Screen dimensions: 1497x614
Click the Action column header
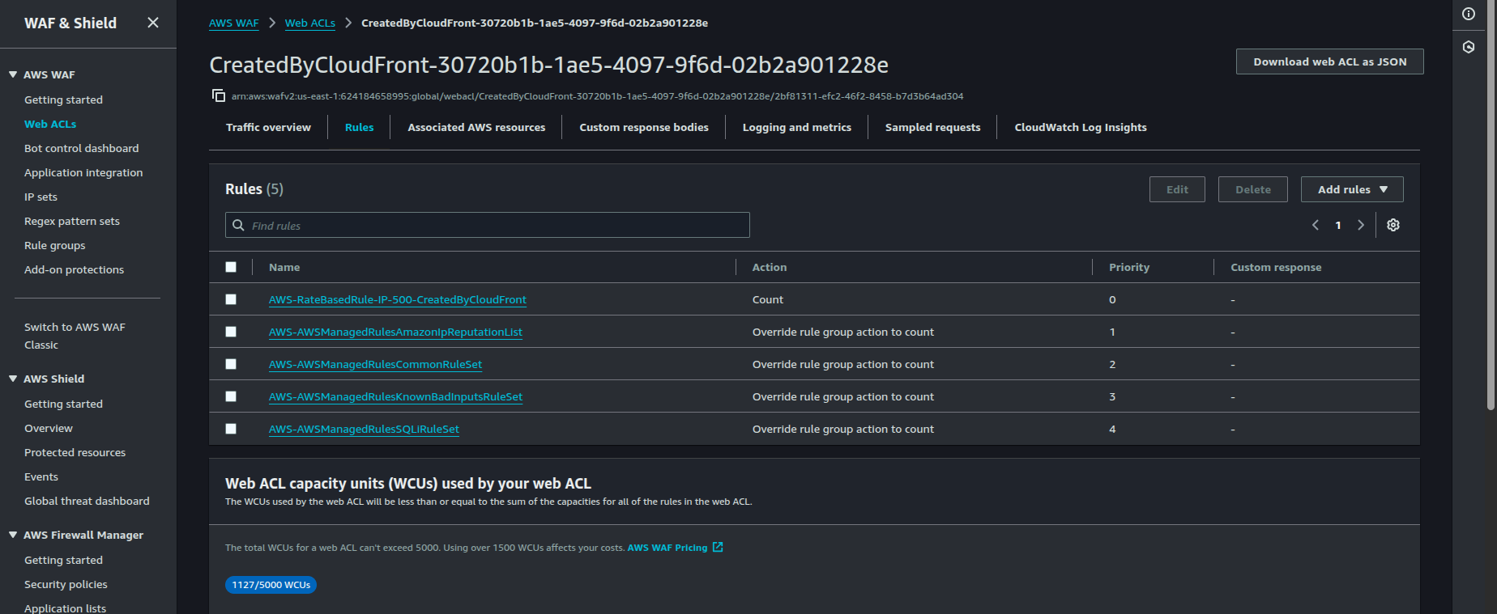(770, 267)
